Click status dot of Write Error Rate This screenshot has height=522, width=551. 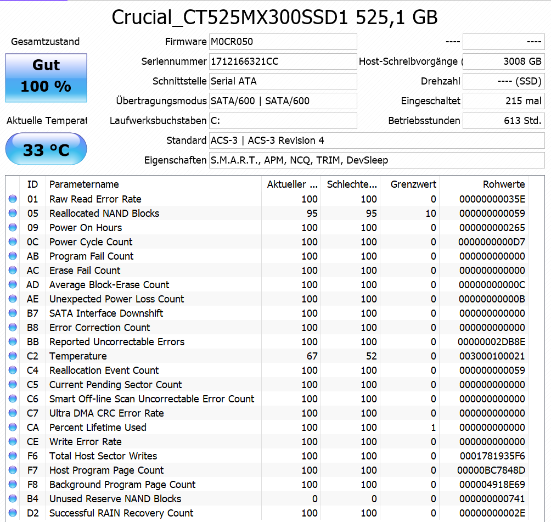pyautogui.click(x=13, y=441)
